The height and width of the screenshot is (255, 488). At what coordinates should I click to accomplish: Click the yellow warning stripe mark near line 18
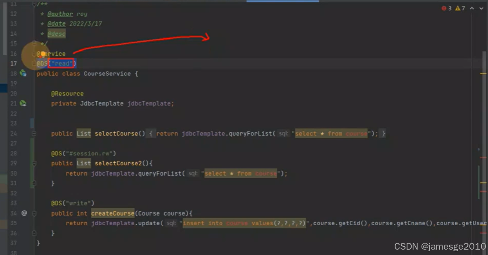coord(483,74)
